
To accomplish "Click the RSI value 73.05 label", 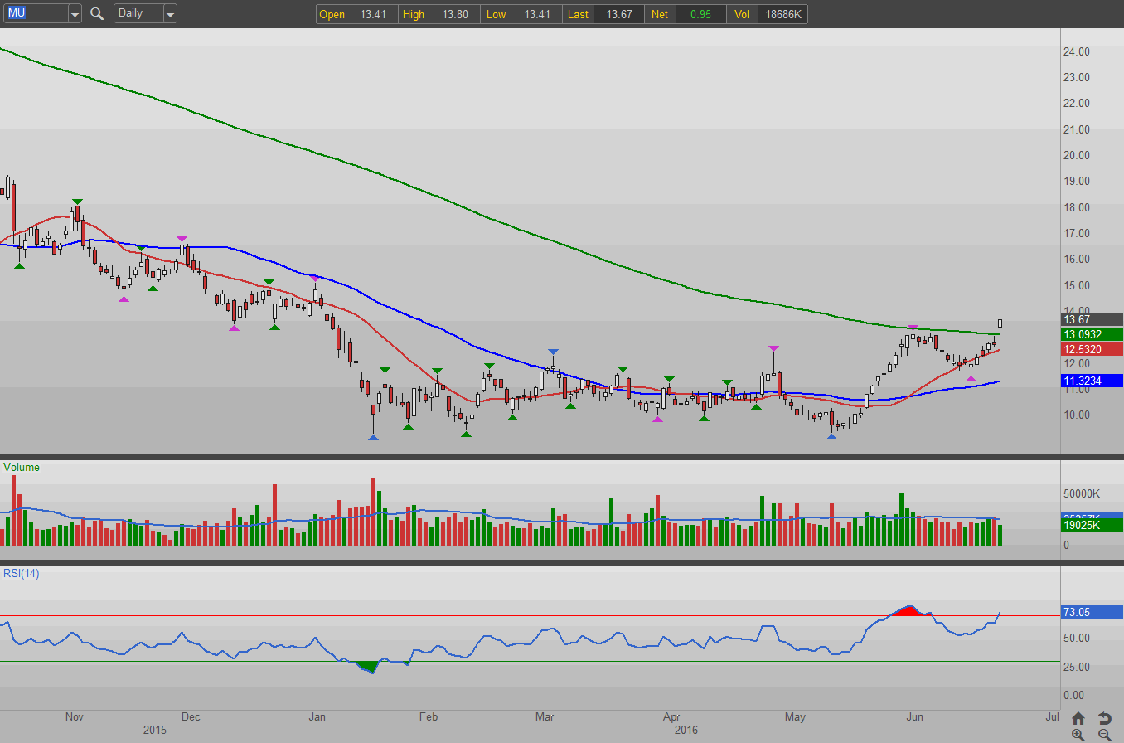I will tap(1092, 613).
